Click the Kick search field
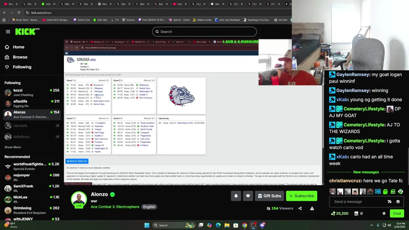 click(204, 32)
